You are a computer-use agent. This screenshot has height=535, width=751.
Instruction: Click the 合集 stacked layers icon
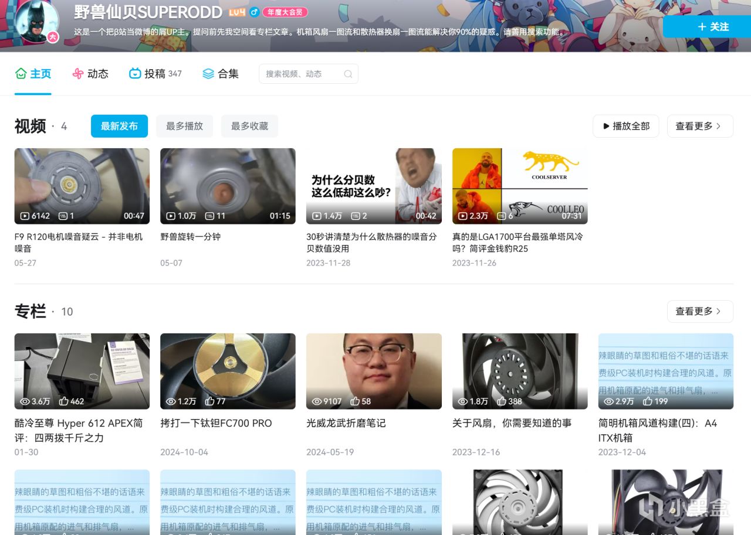click(208, 74)
